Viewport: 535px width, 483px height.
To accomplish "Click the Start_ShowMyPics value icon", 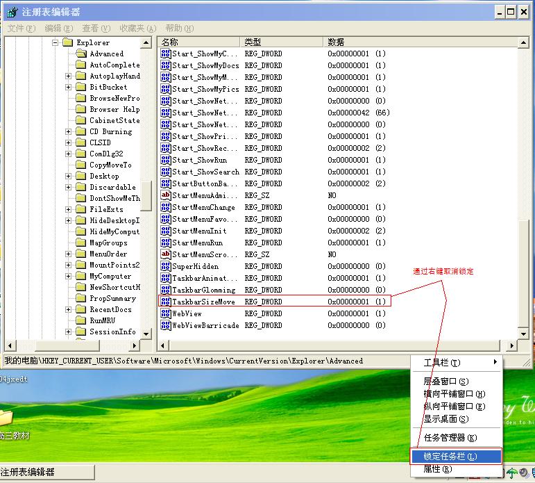I will point(165,89).
